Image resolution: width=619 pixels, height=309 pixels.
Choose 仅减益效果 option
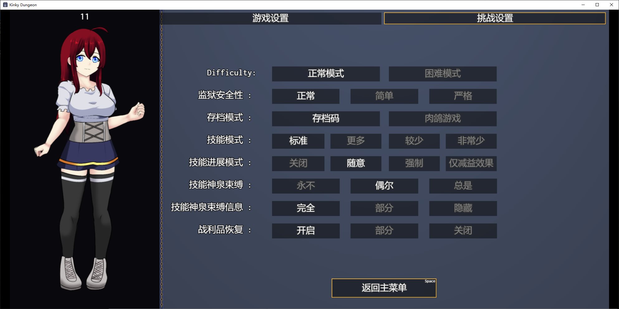point(471,163)
